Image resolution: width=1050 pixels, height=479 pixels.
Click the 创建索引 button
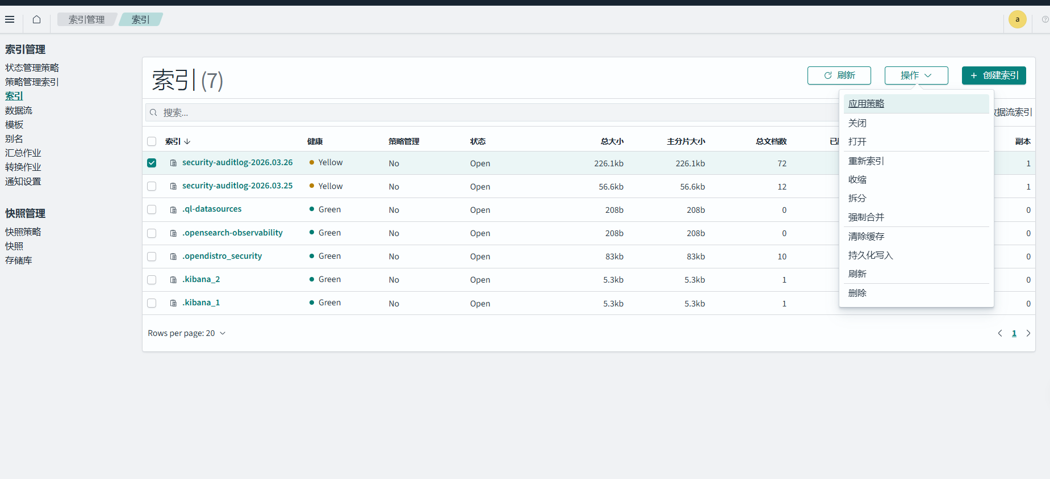[x=993, y=75]
